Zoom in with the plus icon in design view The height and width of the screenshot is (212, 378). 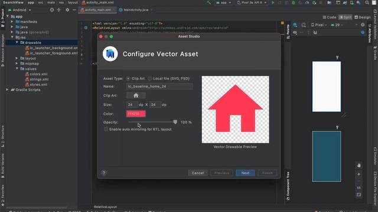pos(359,174)
